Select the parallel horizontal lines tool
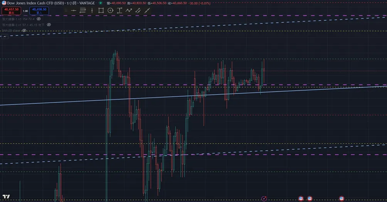Viewport: 387px width, 202px height. (83, 11)
